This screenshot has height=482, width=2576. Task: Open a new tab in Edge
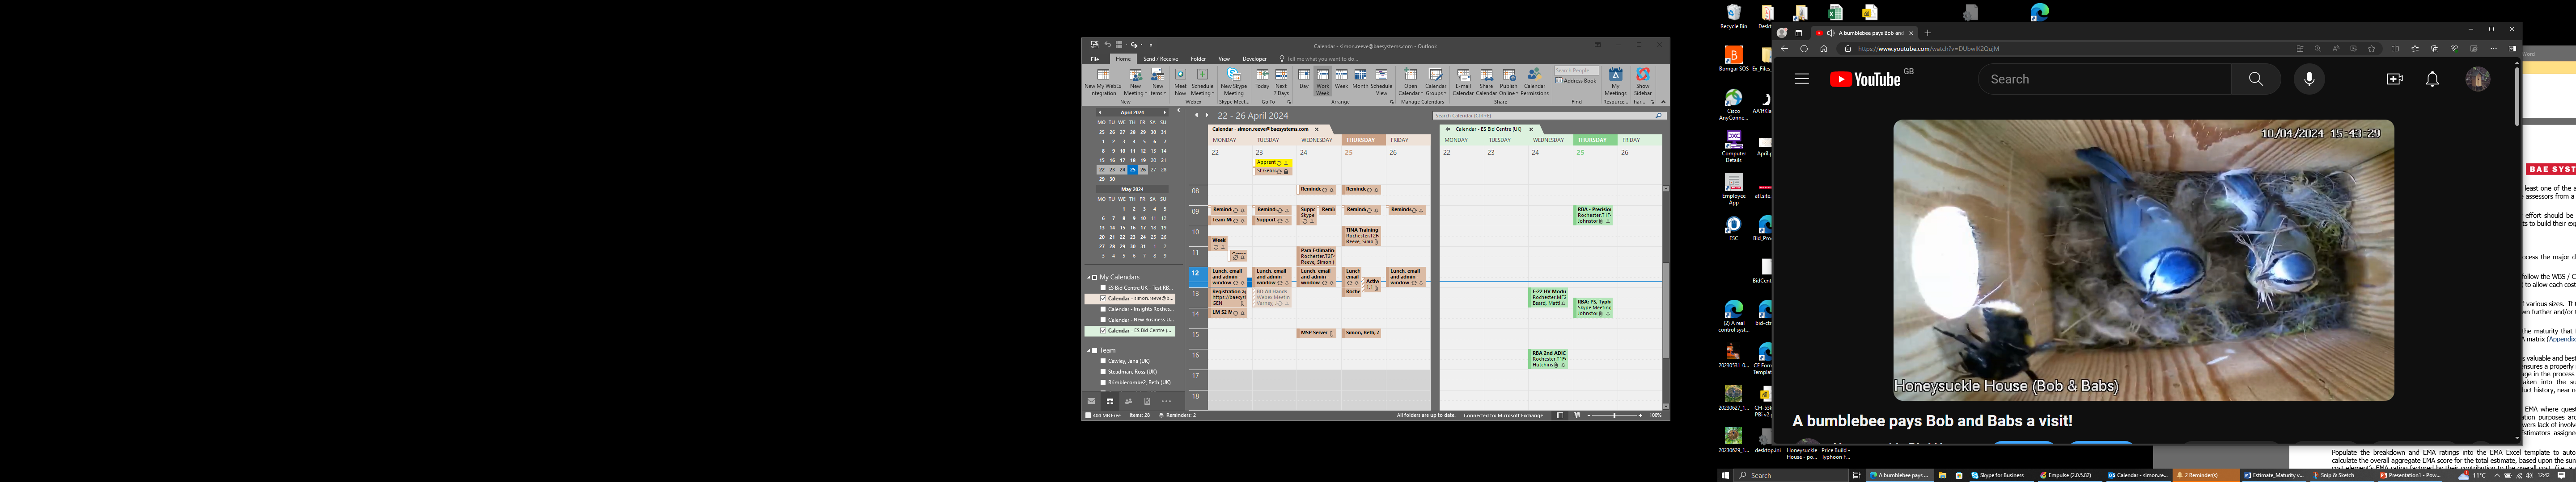click(1928, 33)
